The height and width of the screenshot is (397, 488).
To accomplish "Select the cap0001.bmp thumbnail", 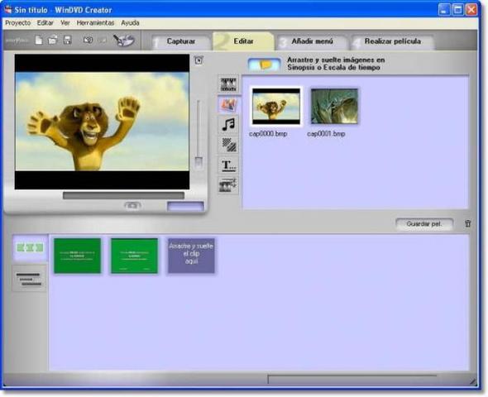I will (x=334, y=107).
